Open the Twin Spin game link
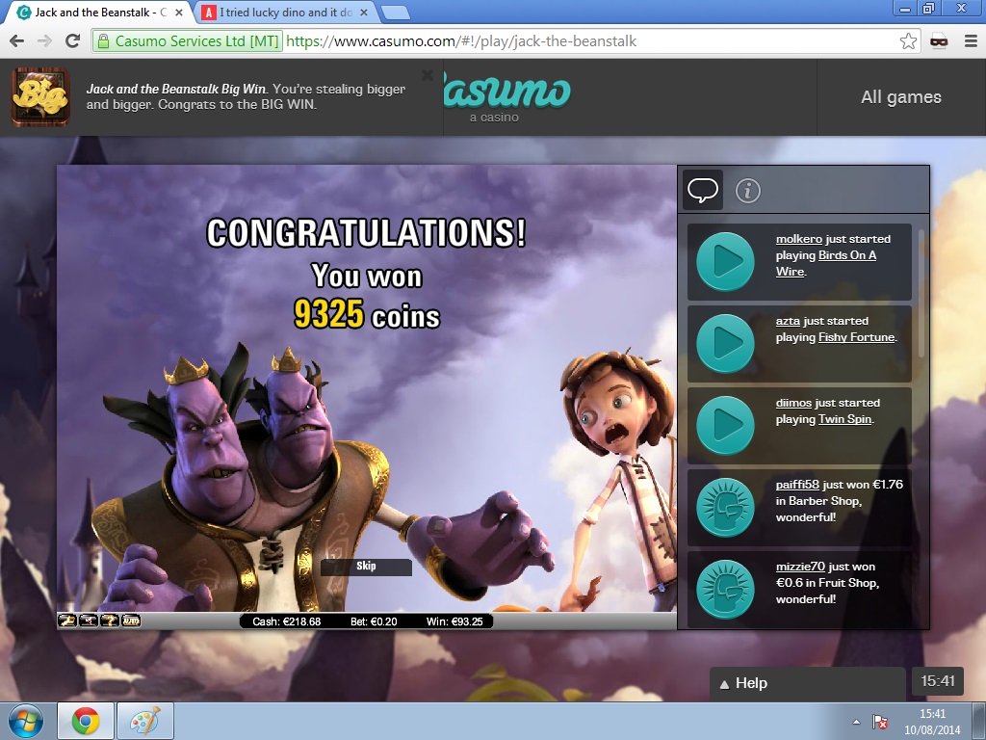Screen dimensions: 986x740 [x=844, y=419]
